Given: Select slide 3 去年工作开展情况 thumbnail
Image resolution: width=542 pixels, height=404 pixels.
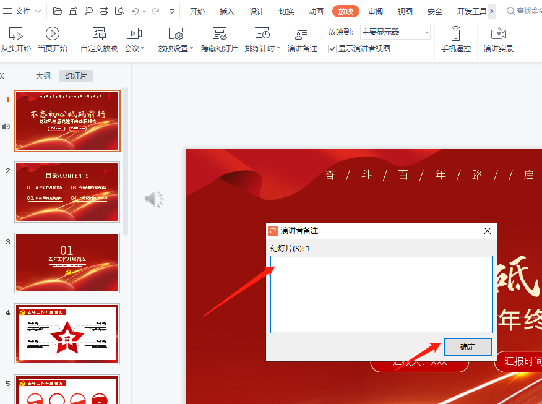Looking at the screenshot, I should (67, 263).
